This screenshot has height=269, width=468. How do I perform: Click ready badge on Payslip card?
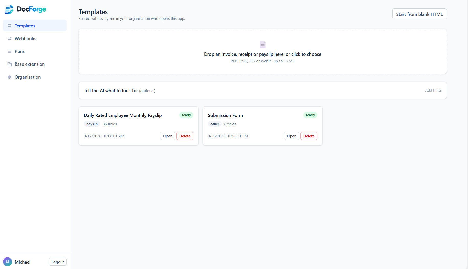(x=186, y=115)
